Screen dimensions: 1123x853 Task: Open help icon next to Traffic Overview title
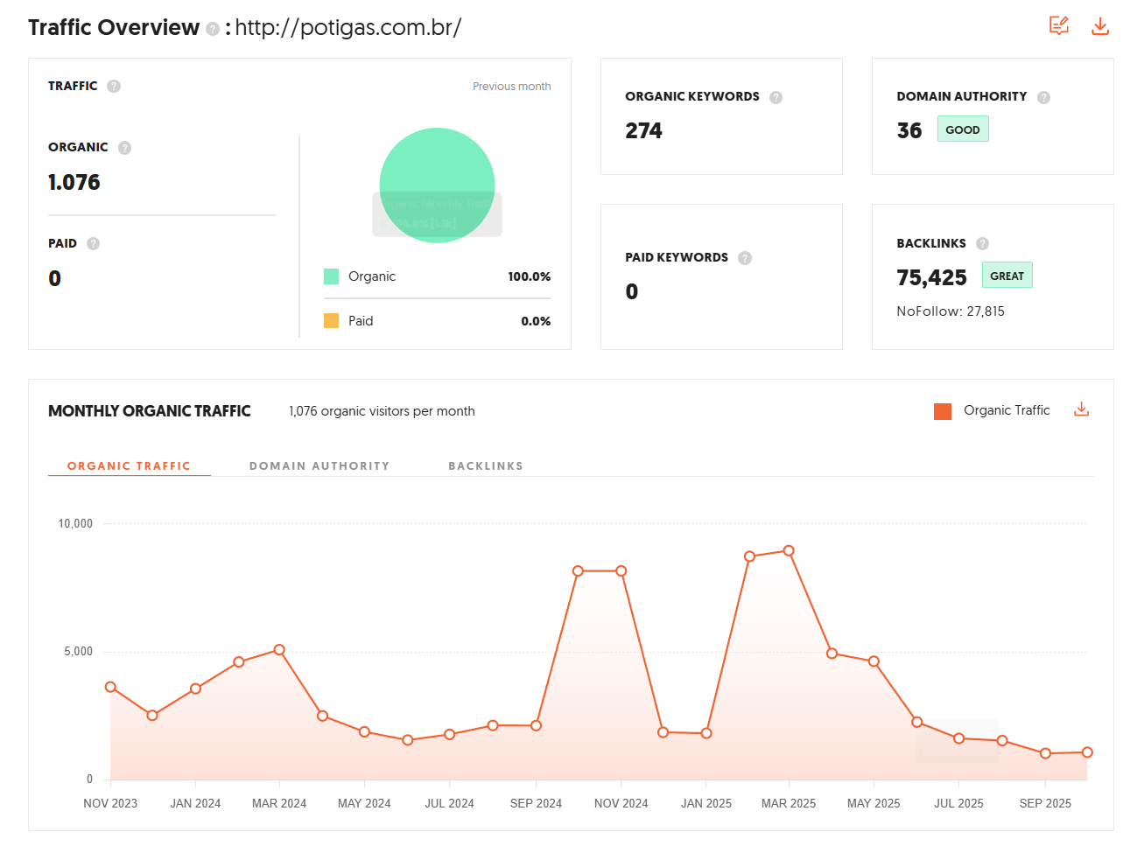coord(213,29)
